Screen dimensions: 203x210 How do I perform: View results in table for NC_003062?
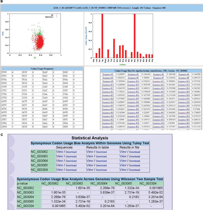[90, 152]
